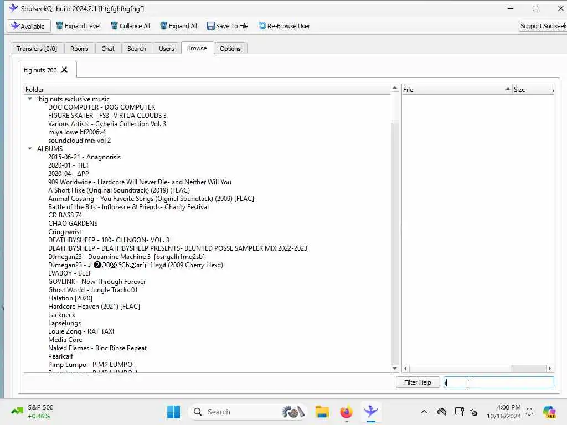Sort by File column header
The image size is (567, 425).
pyautogui.click(x=457, y=89)
